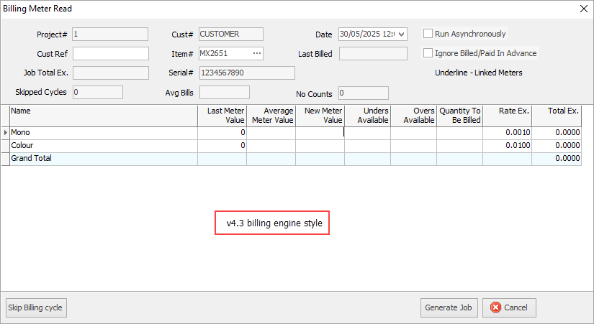
Task: Click Mono Last Meter Value cell
Action: click(x=222, y=133)
